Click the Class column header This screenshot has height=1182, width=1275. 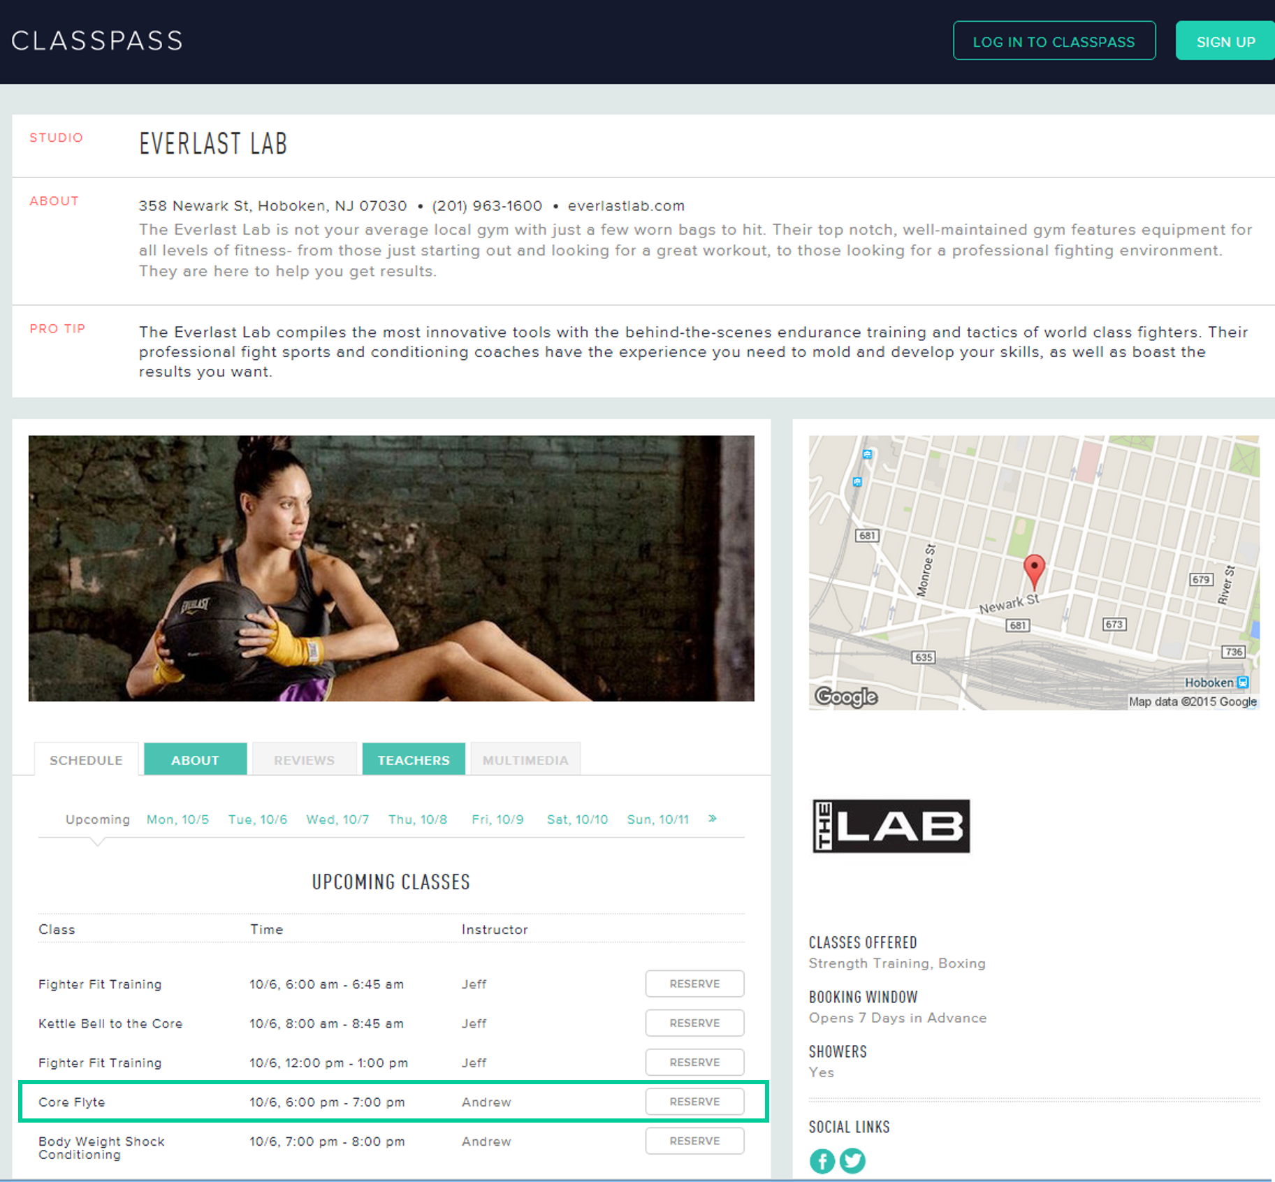click(x=57, y=929)
